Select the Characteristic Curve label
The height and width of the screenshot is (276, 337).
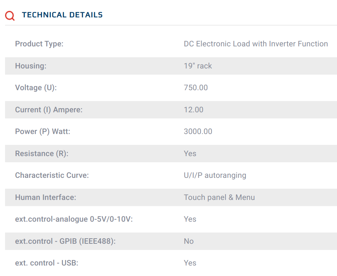point(52,175)
